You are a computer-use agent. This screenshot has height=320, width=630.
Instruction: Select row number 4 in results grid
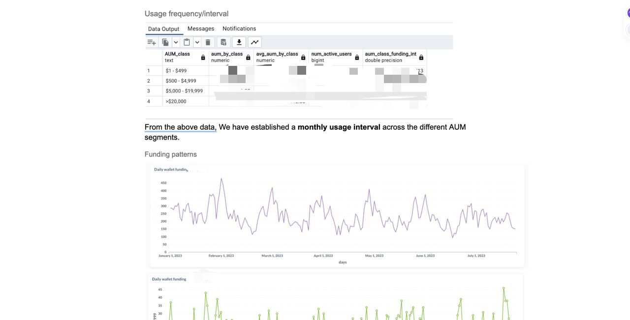[x=154, y=101]
